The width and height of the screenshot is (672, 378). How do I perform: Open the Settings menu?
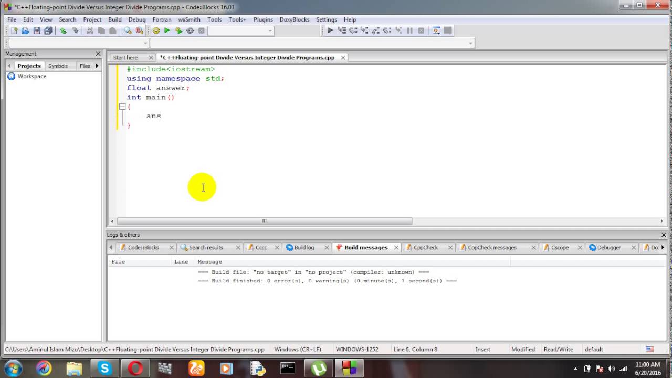pyautogui.click(x=326, y=19)
